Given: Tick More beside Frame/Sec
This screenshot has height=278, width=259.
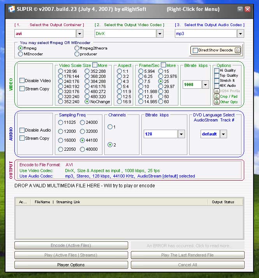Looking at the screenshot, I should [163, 65].
